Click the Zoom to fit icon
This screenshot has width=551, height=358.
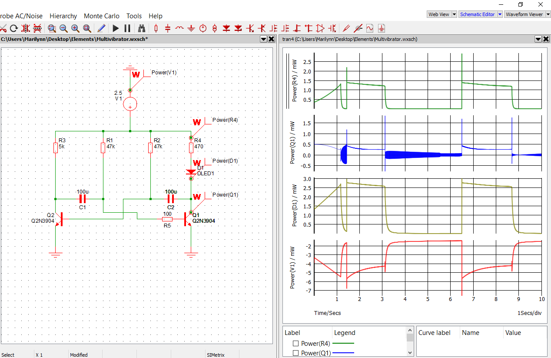(87, 28)
